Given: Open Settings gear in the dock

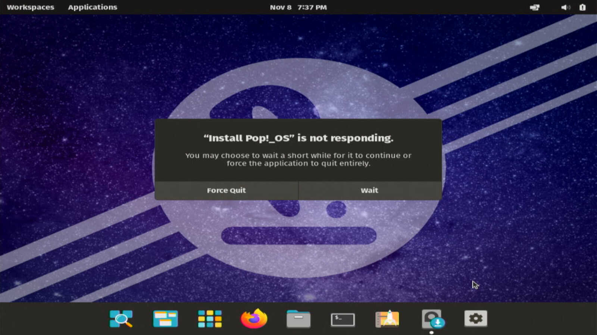Looking at the screenshot, I should [x=476, y=319].
